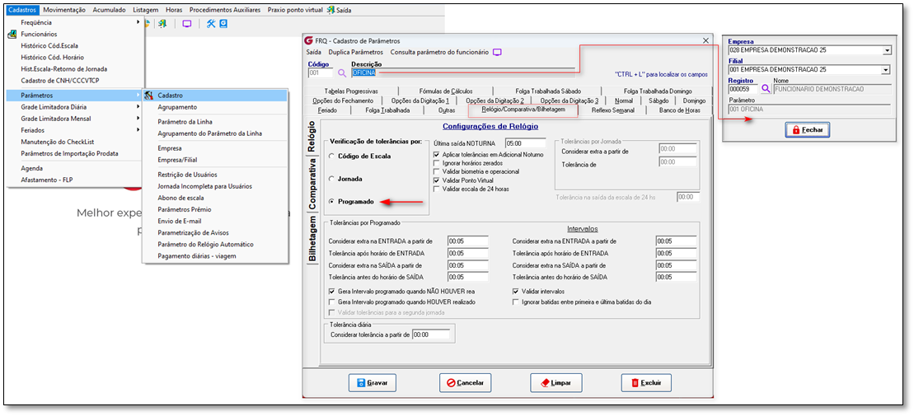Click the Considerar tolerância a partir de field
914x416 pixels.
tap(431, 334)
